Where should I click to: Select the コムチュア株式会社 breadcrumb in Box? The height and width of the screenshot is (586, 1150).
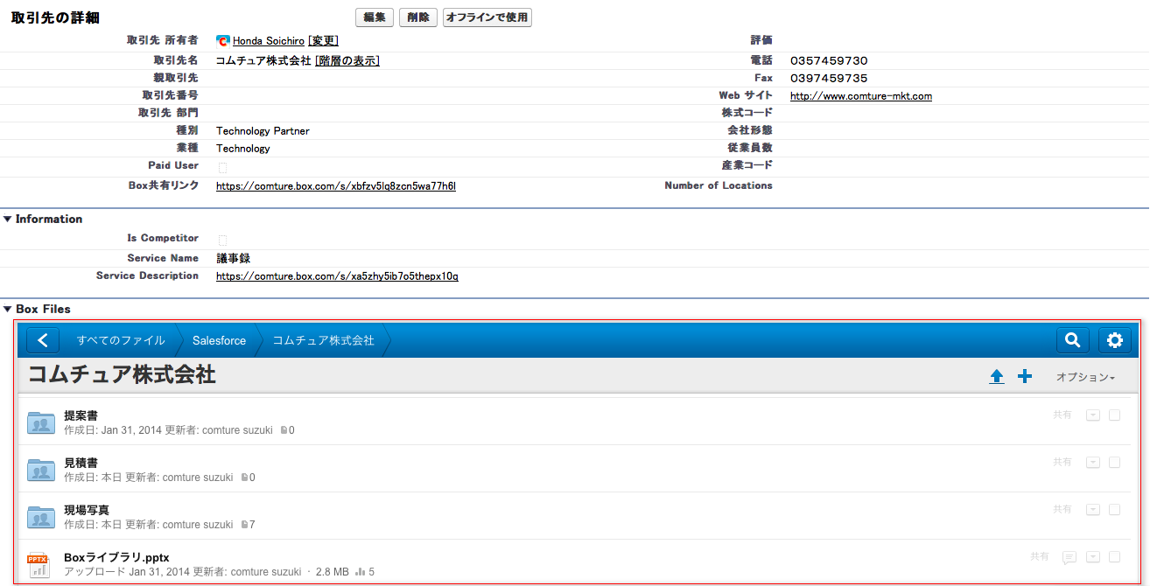323,340
